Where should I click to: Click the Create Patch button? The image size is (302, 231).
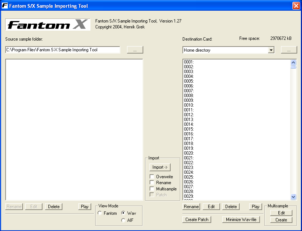click(197, 220)
